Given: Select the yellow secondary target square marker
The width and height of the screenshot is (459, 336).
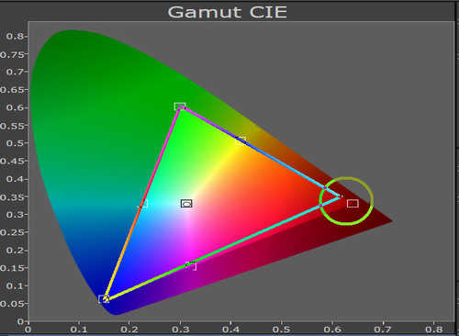Looking at the screenshot, I should 241,140.
